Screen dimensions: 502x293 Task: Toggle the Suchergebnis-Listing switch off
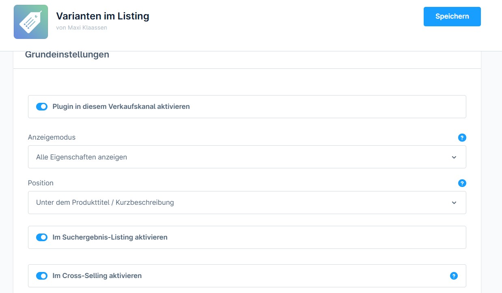coord(42,237)
